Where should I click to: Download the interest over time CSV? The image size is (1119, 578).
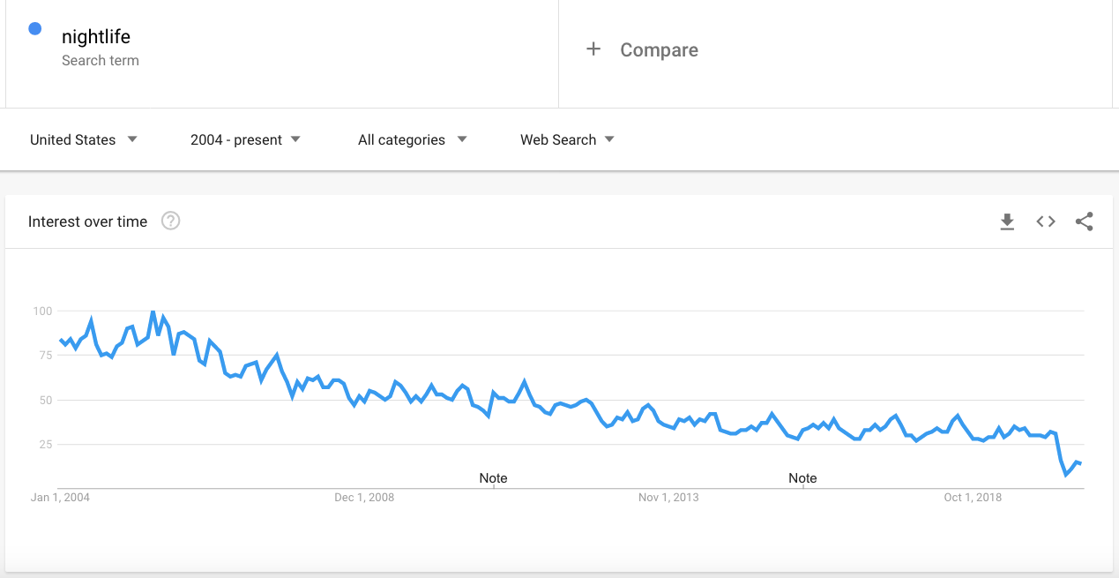coord(1007,221)
